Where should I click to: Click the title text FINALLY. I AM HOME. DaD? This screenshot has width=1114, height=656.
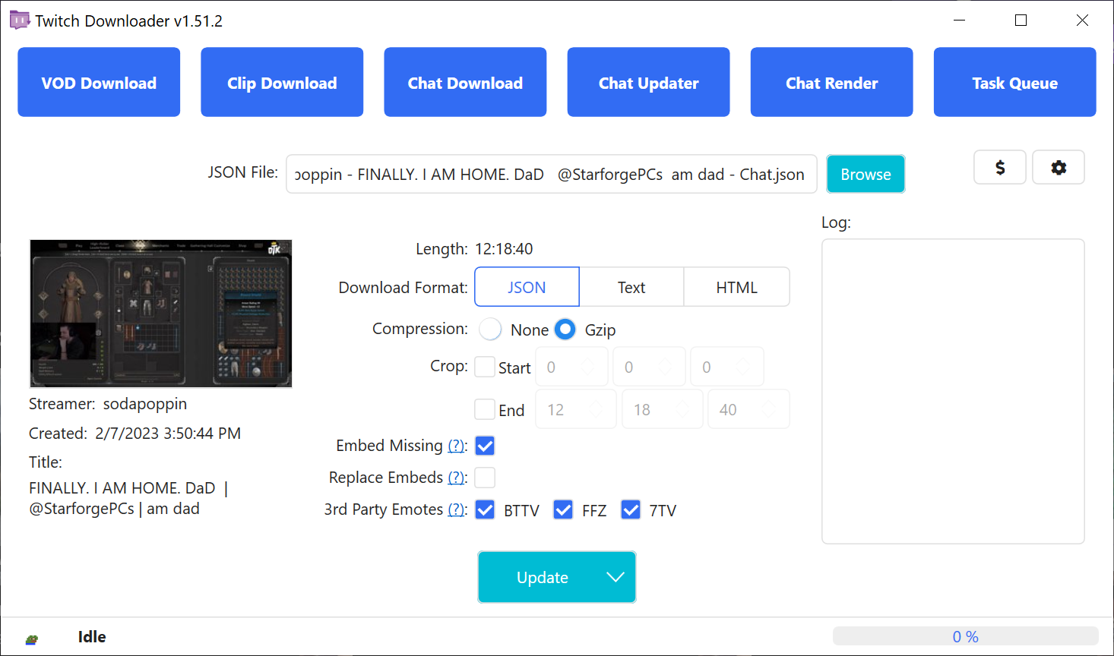(x=122, y=488)
